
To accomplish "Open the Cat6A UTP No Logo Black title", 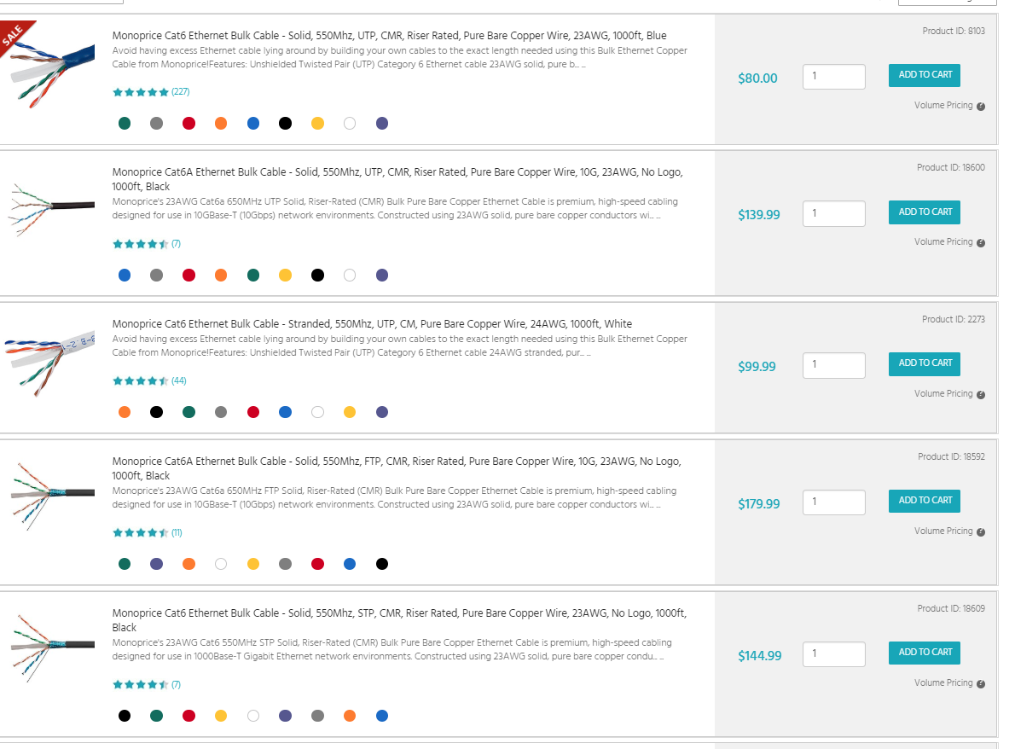I will (x=397, y=179).
